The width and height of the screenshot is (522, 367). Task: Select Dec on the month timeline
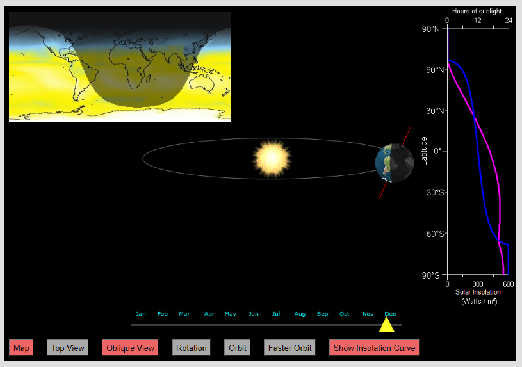pos(390,314)
